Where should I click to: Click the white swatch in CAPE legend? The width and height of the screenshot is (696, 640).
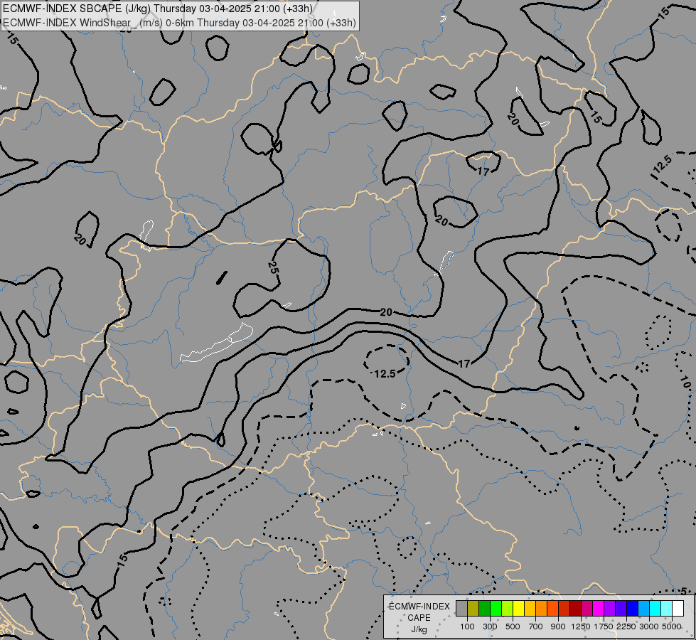678,608
